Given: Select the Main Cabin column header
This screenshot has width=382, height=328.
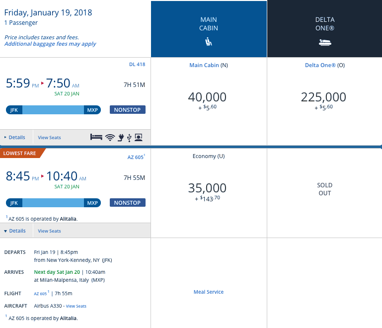Looking at the screenshot, I should pyautogui.click(x=209, y=28).
